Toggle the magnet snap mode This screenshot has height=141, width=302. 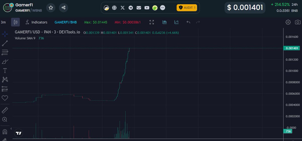coord(5,131)
